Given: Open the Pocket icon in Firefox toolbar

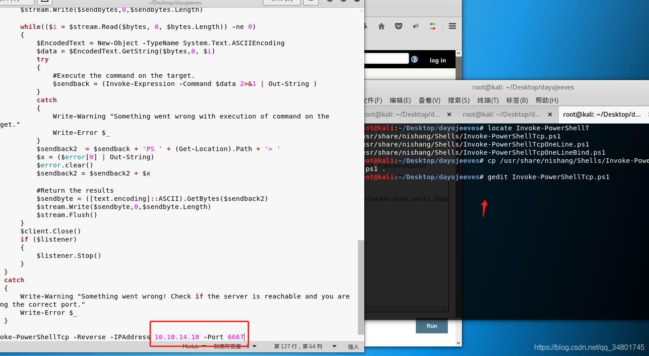Looking at the screenshot, I should tap(399, 26).
